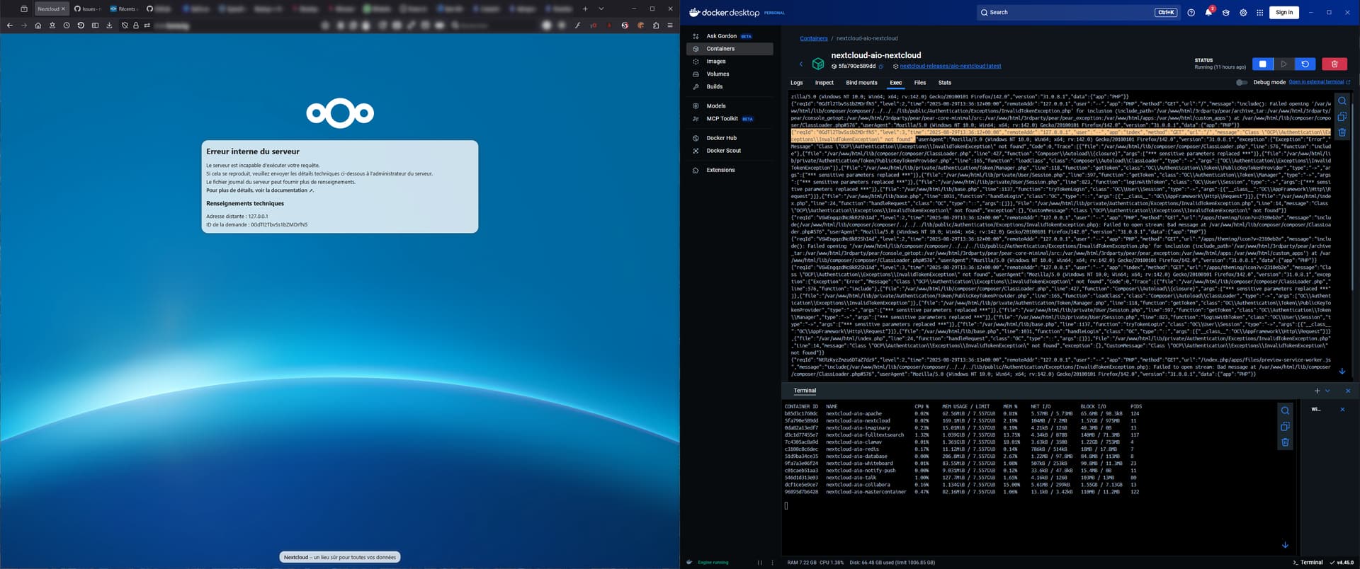The image size is (1360, 569).
Task: Clear the exec console with trash icon
Action: tap(1342, 132)
